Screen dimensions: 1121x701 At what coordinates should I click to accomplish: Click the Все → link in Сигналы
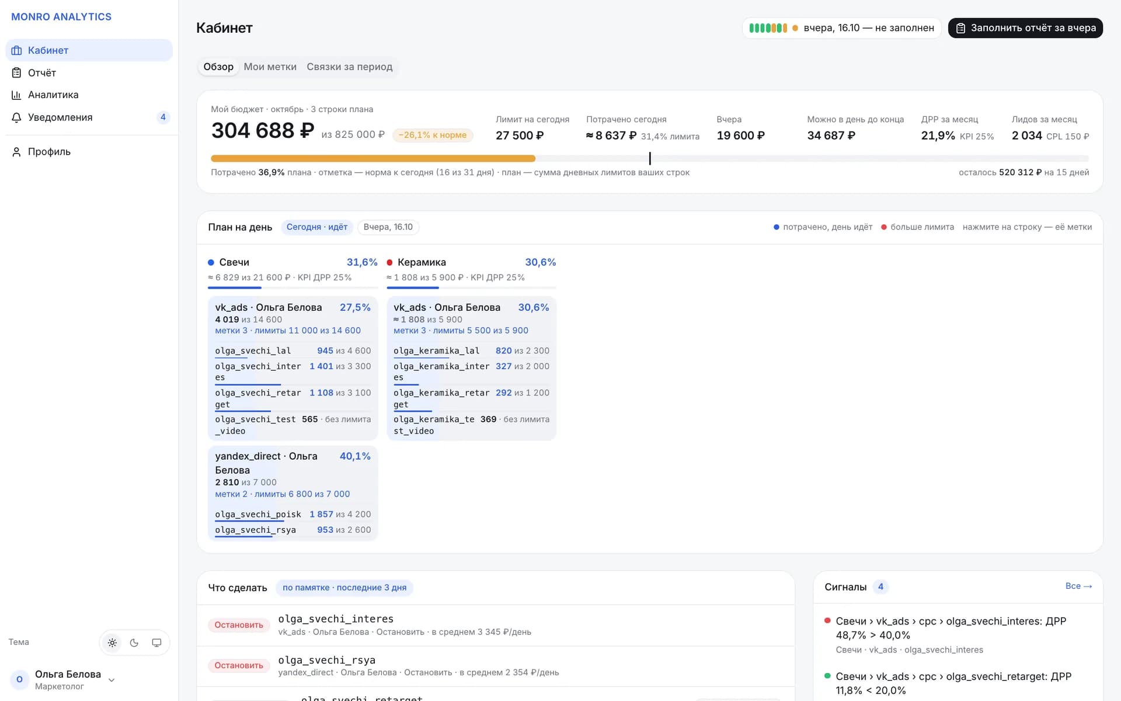(x=1078, y=586)
